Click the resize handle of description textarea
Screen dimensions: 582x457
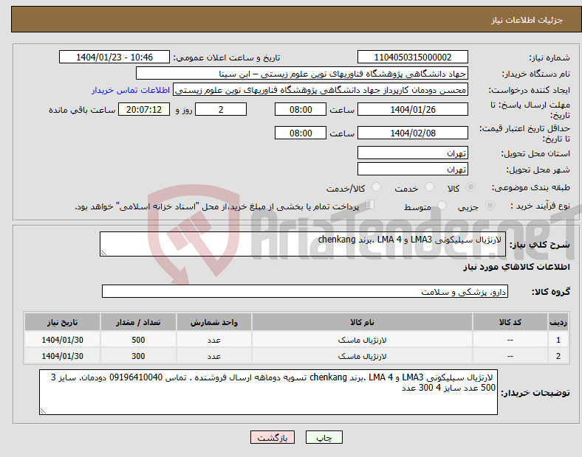[x=103, y=253]
